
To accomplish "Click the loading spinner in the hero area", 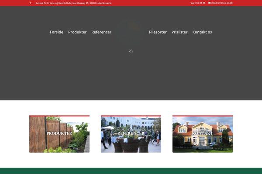I will pos(131,51).
